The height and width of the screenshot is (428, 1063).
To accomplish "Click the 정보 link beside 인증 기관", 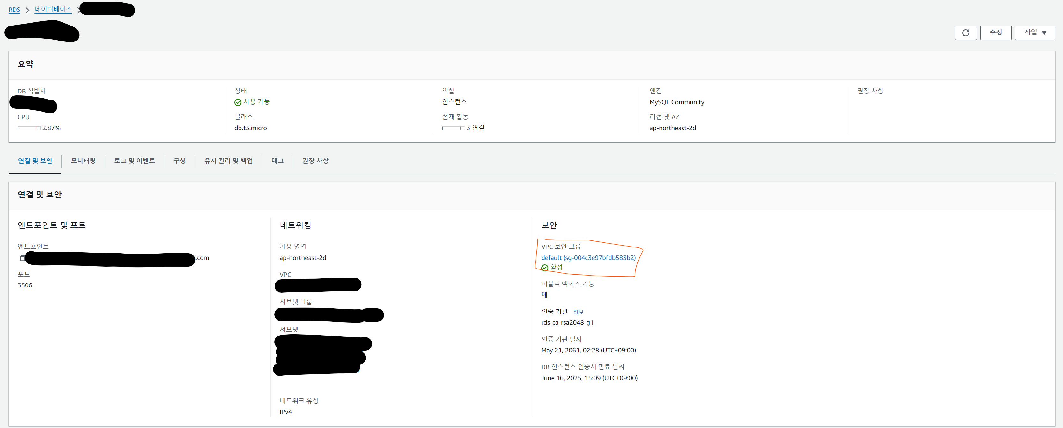I will coord(578,312).
